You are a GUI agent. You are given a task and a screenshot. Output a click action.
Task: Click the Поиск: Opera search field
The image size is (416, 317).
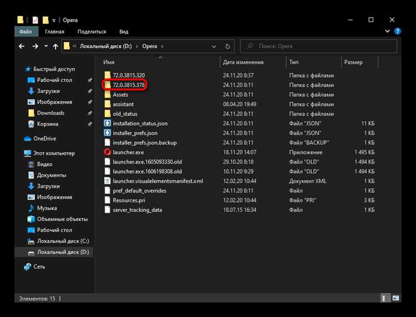(x=318, y=46)
